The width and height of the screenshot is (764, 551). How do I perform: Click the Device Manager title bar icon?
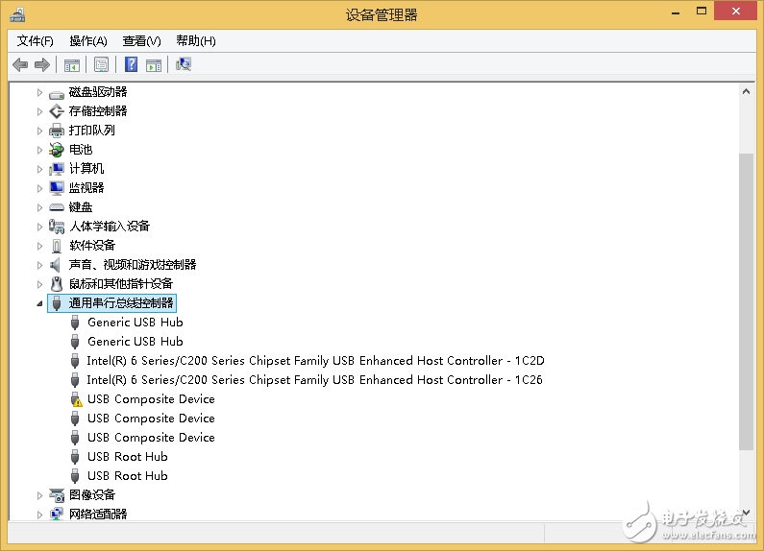tap(17, 14)
